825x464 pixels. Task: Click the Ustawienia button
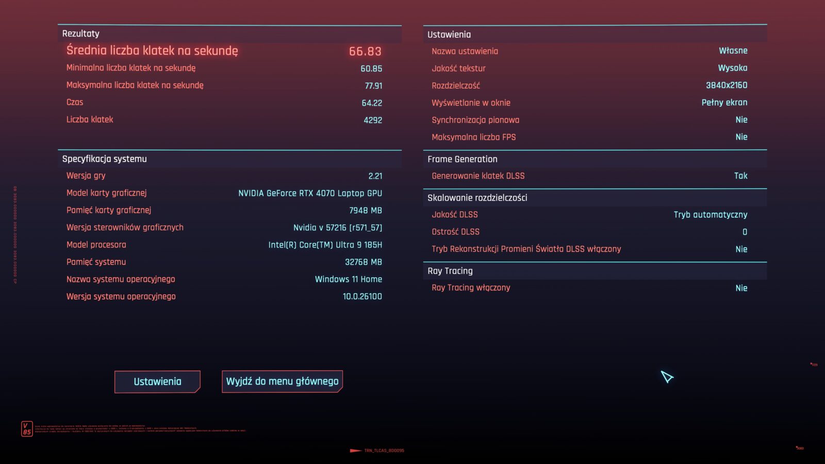[x=157, y=382]
